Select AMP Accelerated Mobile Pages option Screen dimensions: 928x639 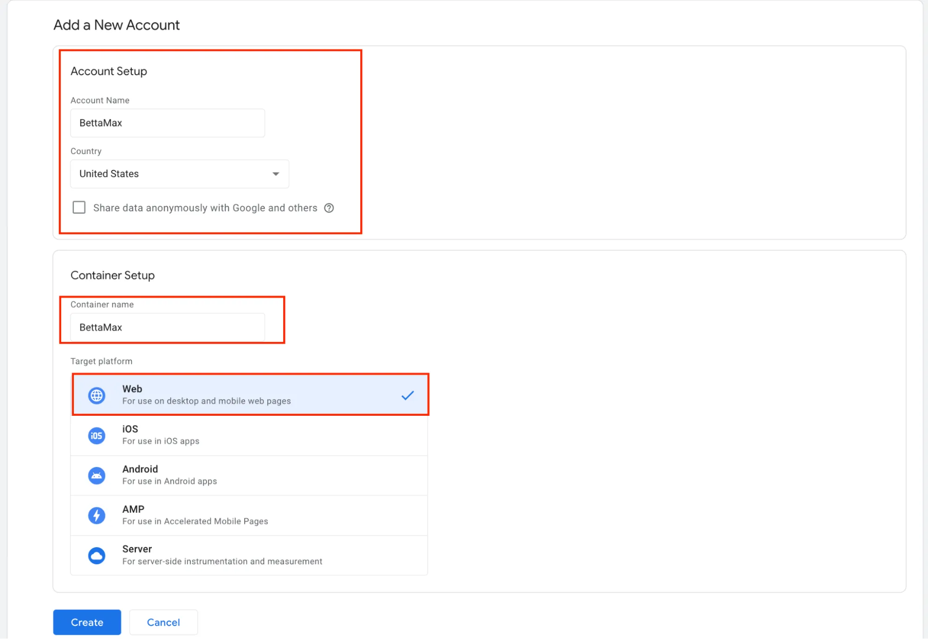249,516
